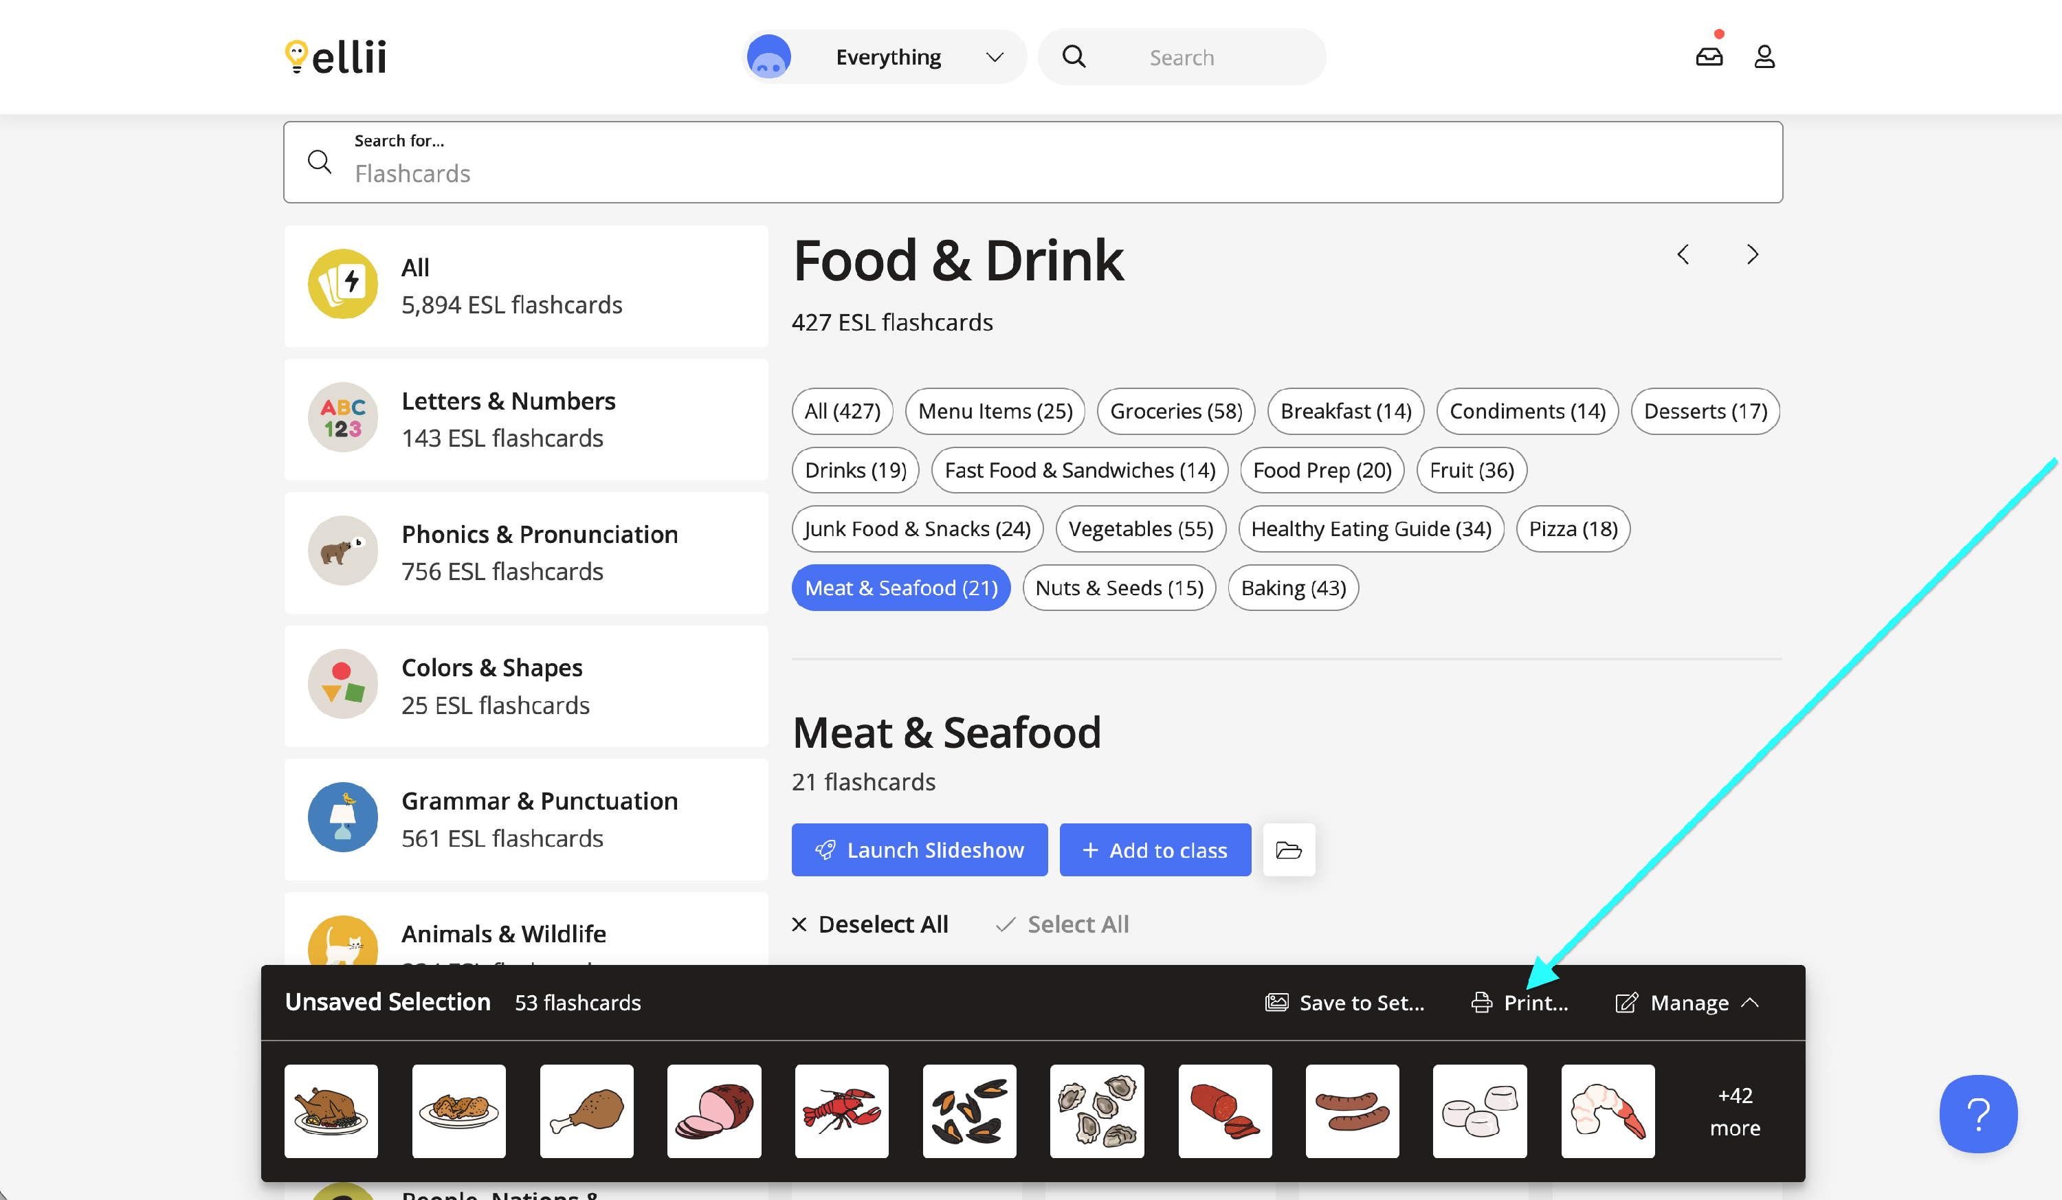Click the ellii logo
Viewport: 2062px width, 1200px height.
(x=335, y=56)
